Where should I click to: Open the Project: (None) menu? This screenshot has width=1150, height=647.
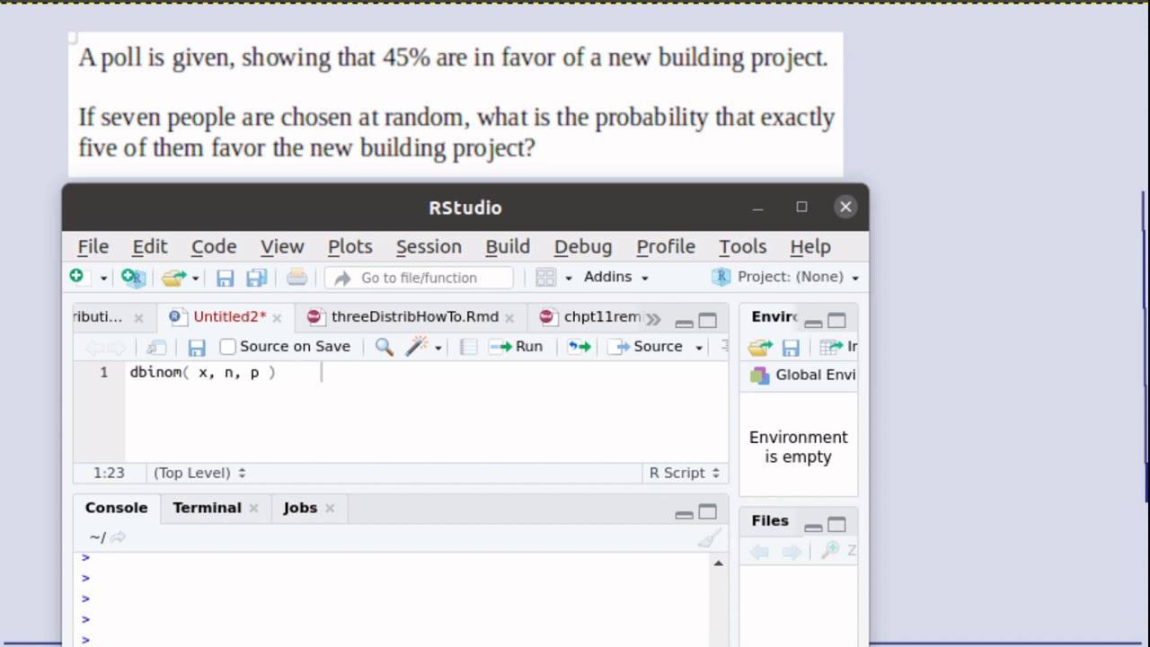pyautogui.click(x=785, y=277)
